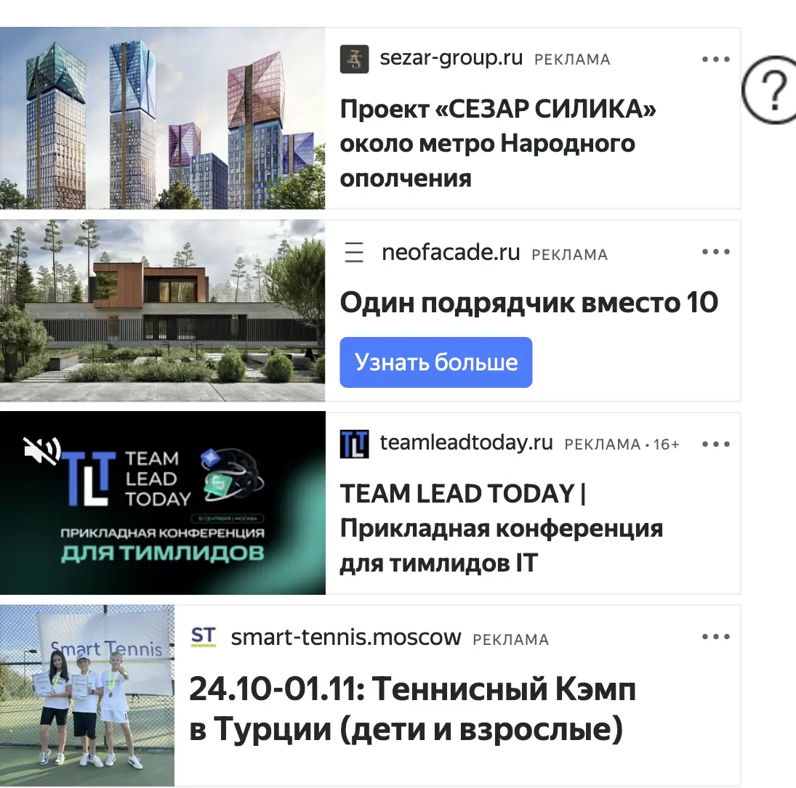Click 'РЕКЛАМА' label next to sezar-group.ru

point(572,60)
